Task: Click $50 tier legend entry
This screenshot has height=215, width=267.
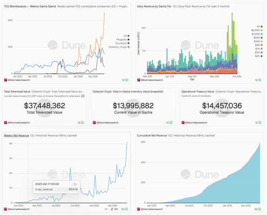Action: tap(259, 52)
